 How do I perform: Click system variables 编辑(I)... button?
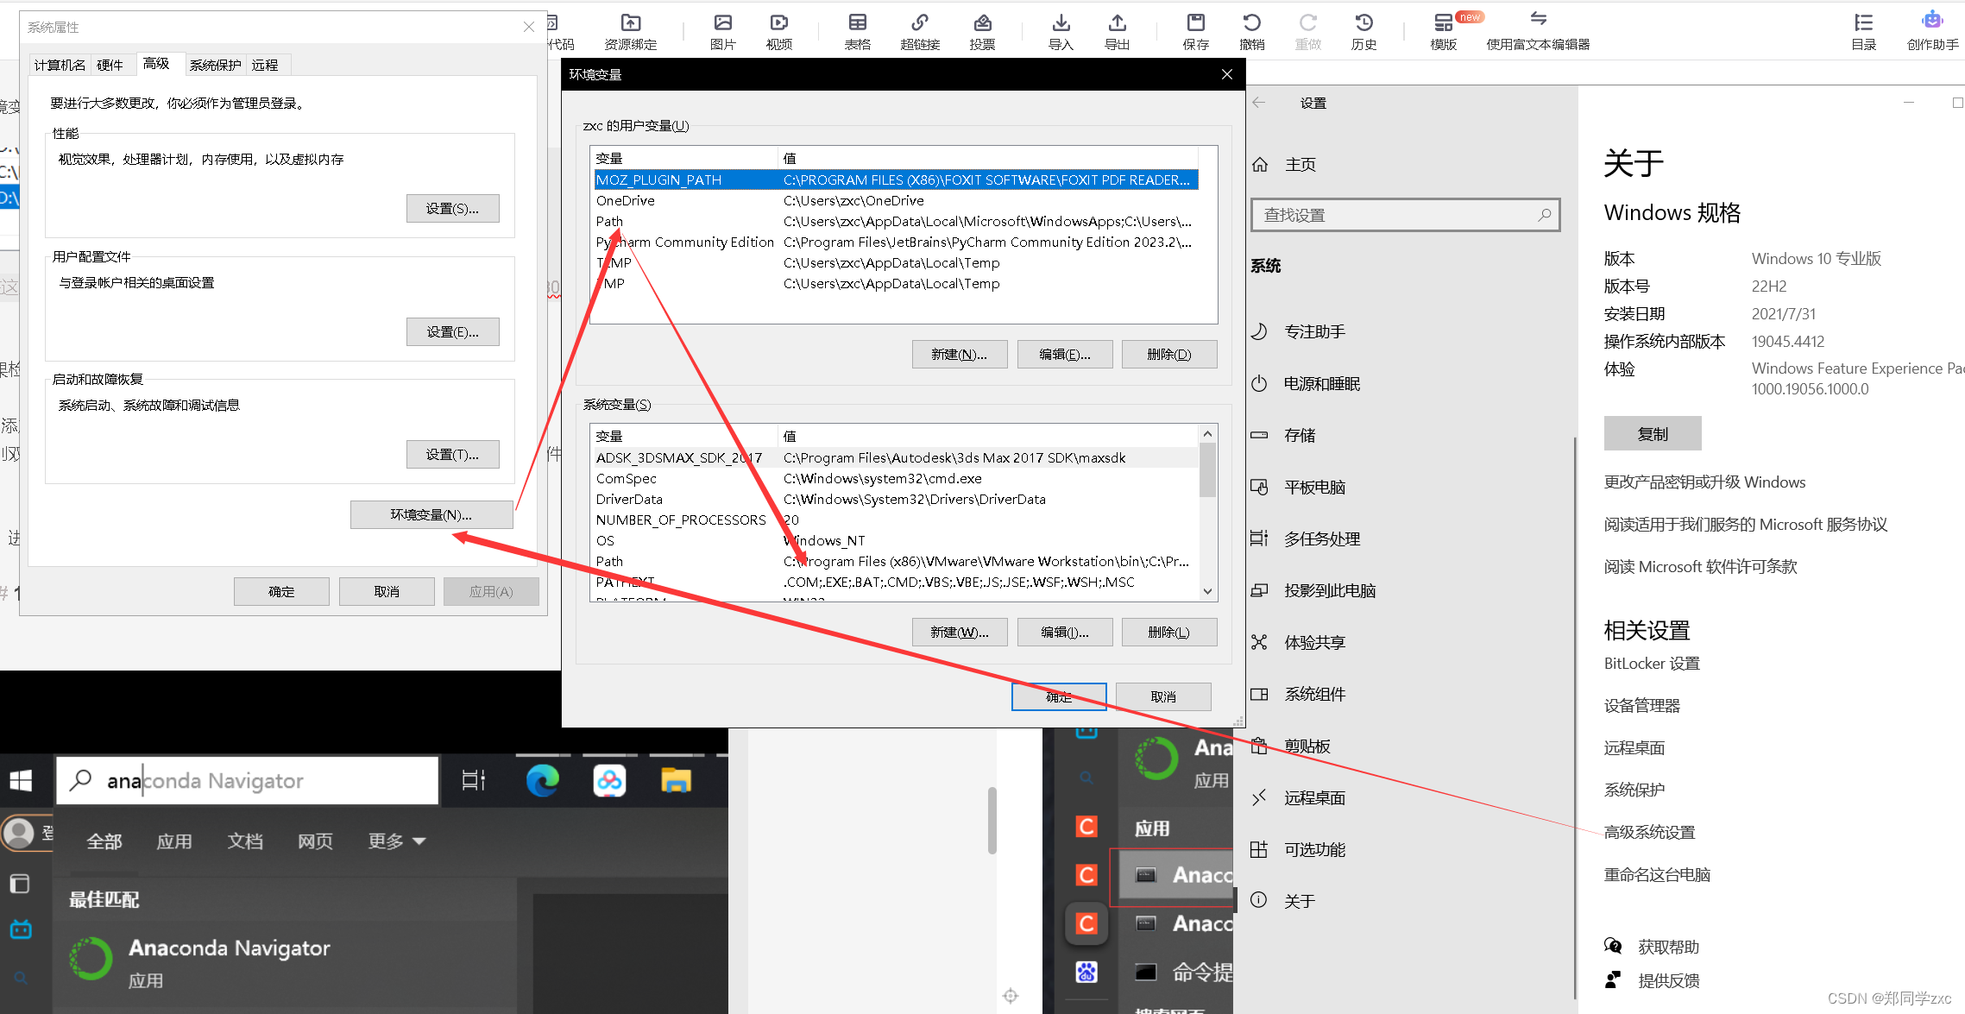[1065, 633]
